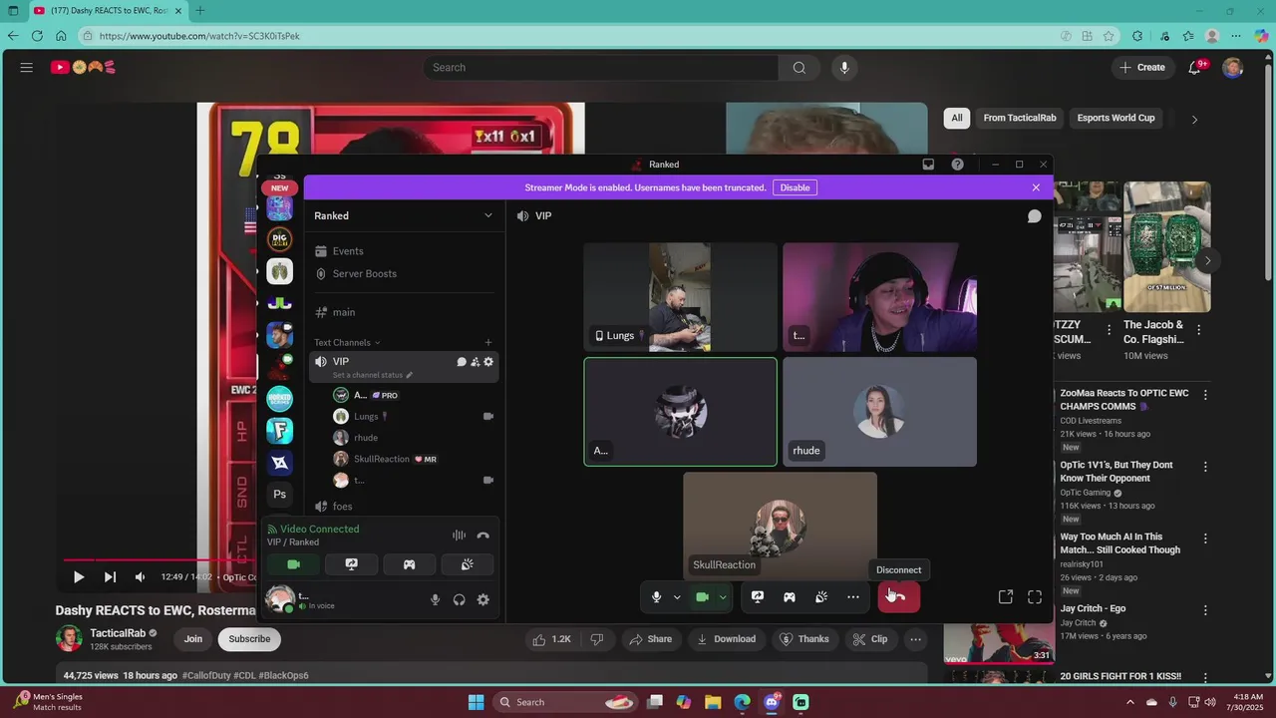Disconnect using the Video Connected panel phone icon
This screenshot has width=1276, height=718.
(483, 536)
